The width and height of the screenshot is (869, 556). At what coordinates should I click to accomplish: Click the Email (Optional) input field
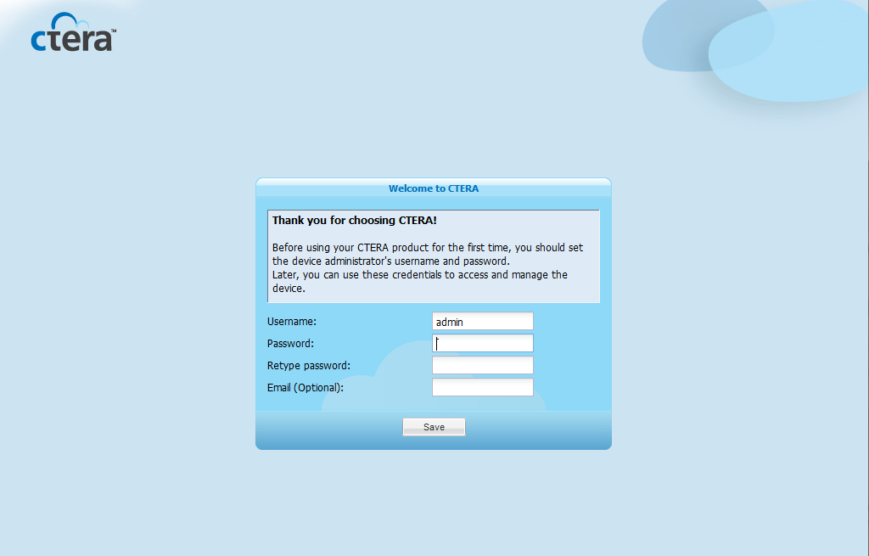(483, 387)
